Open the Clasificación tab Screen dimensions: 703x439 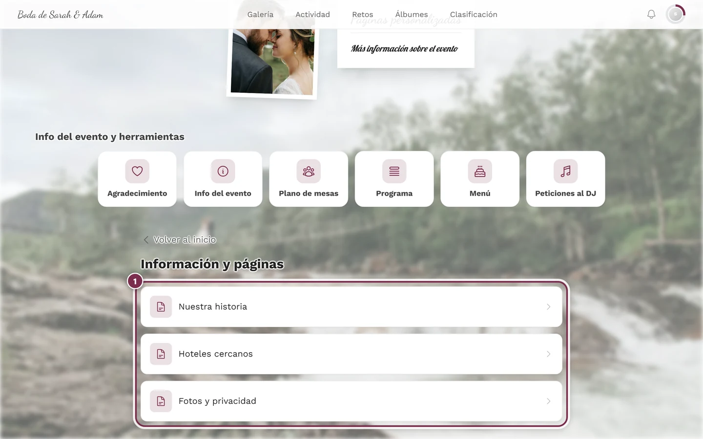474,15
